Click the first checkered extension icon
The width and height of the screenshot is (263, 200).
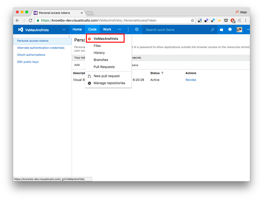[x=200, y=21]
